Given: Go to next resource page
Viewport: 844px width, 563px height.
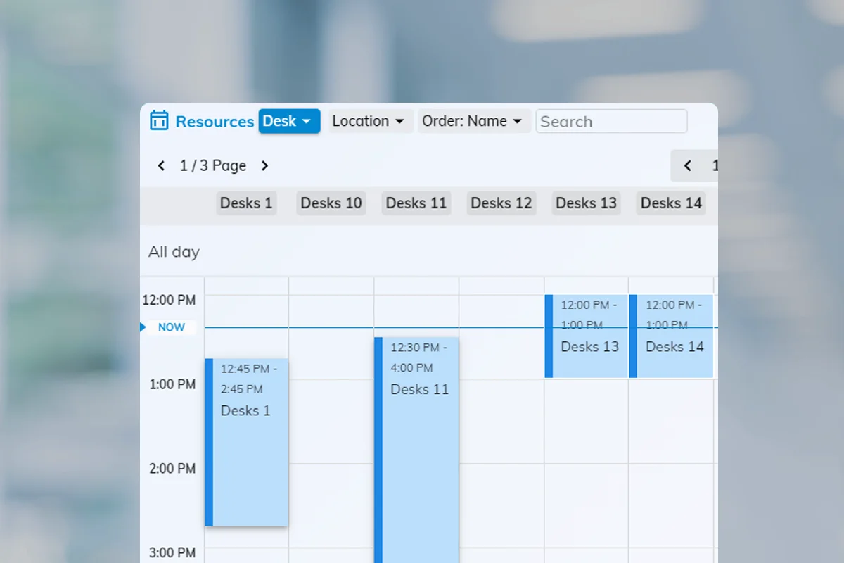Looking at the screenshot, I should click(264, 166).
